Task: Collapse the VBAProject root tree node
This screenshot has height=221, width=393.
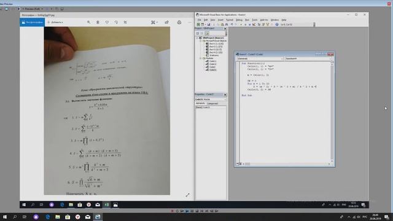Action: click(x=197, y=38)
